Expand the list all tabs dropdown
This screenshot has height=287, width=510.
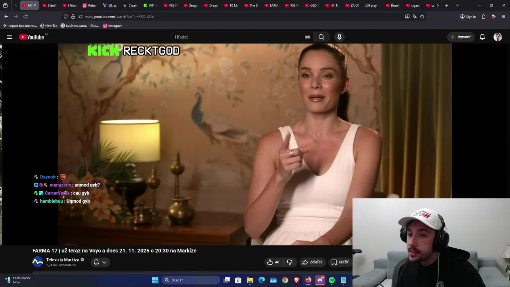[x=457, y=6]
